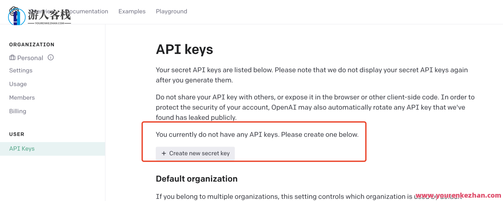This screenshot has width=503, height=201.
Task: Open Settings in the sidebar
Action: [21, 70]
